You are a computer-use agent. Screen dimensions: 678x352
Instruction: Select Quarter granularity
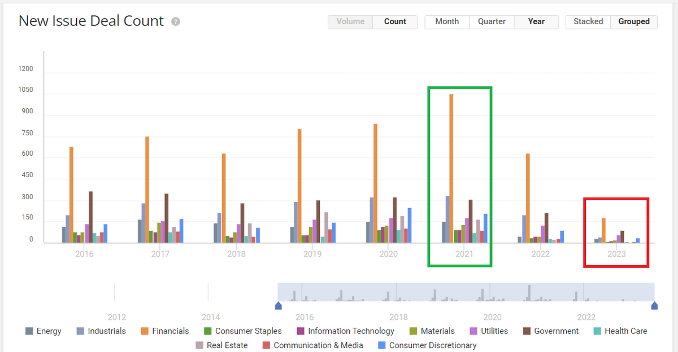click(x=491, y=21)
